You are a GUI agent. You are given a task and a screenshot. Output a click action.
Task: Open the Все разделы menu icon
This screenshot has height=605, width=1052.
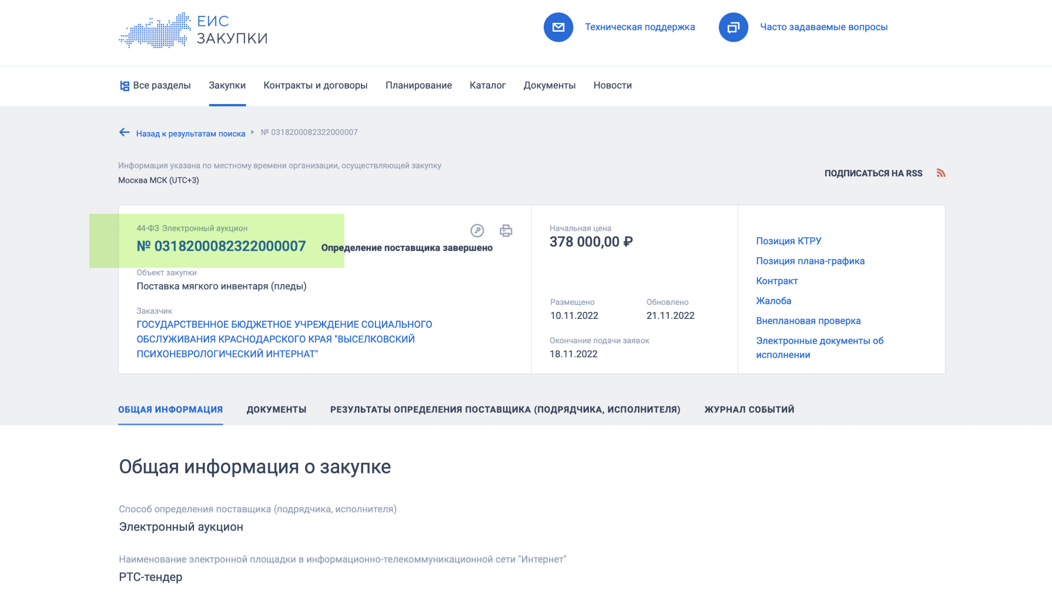coord(125,86)
